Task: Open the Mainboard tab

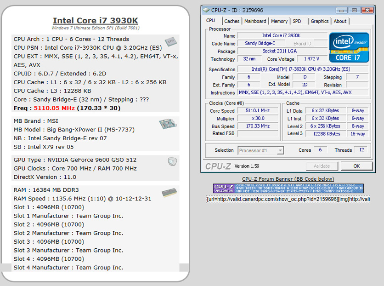Action: [255, 21]
